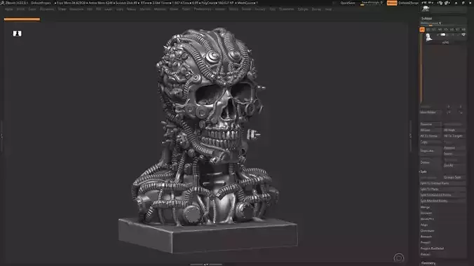Open the Transform menu
Viewport: 474px width, 266px height.
coord(286,9)
